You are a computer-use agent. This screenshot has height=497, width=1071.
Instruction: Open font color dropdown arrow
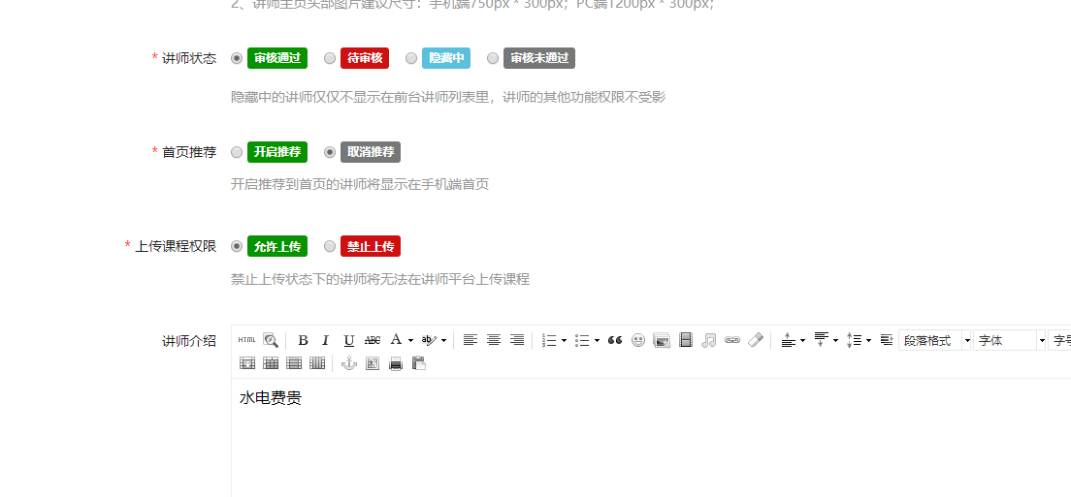pyautogui.click(x=410, y=340)
